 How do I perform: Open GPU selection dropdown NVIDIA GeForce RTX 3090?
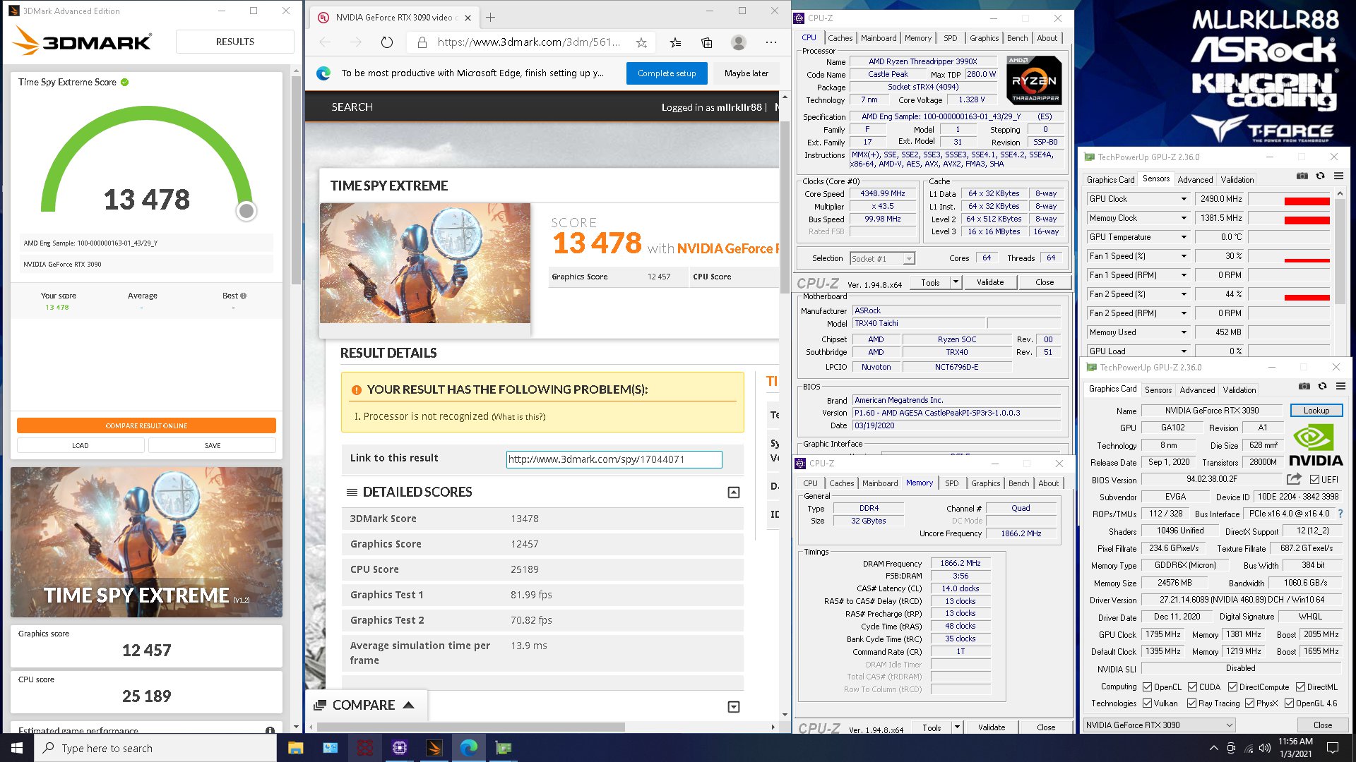pos(1159,725)
